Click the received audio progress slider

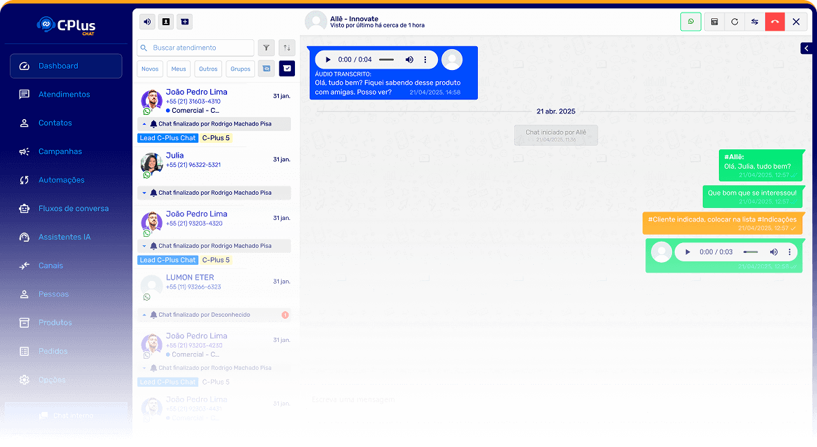click(x=386, y=60)
